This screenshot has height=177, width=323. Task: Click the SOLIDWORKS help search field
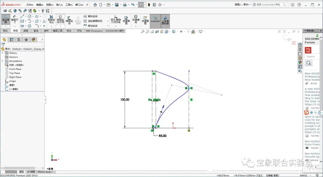click(x=270, y=4)
